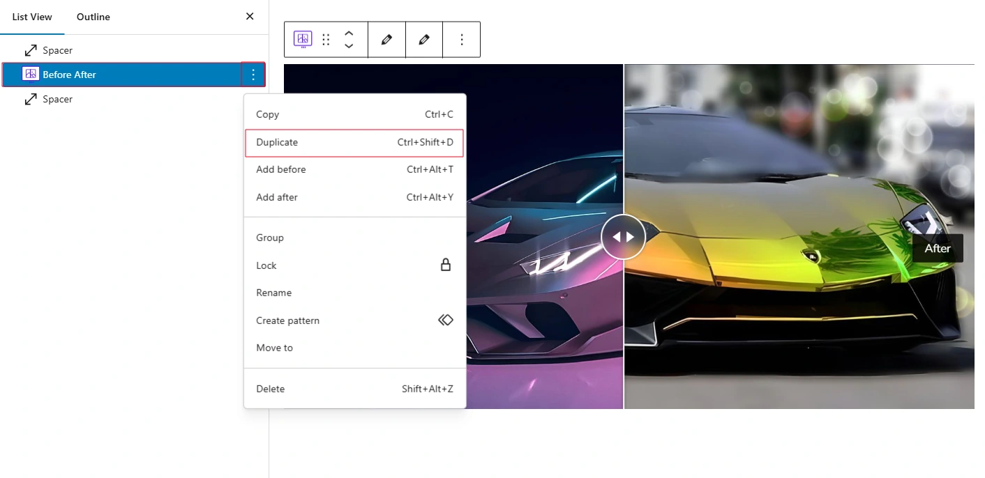985x478 pixels.
Task: Click the options dots on Before After row
Action: (253, 75)
